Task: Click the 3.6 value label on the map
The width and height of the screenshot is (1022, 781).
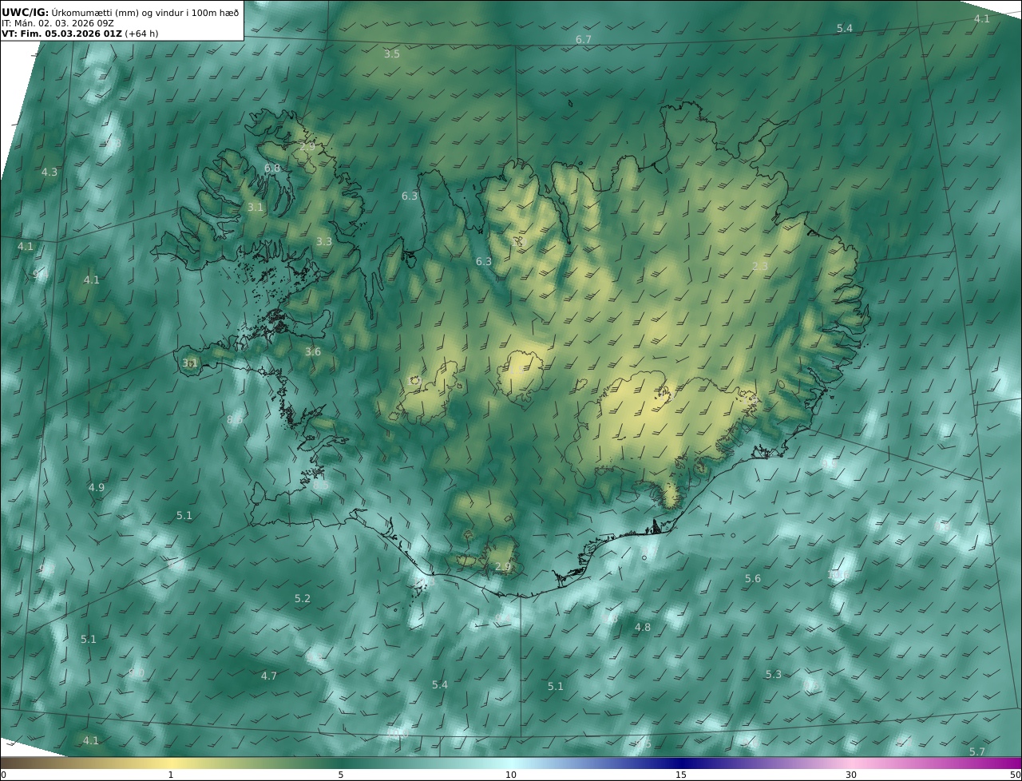Action: 313,352
